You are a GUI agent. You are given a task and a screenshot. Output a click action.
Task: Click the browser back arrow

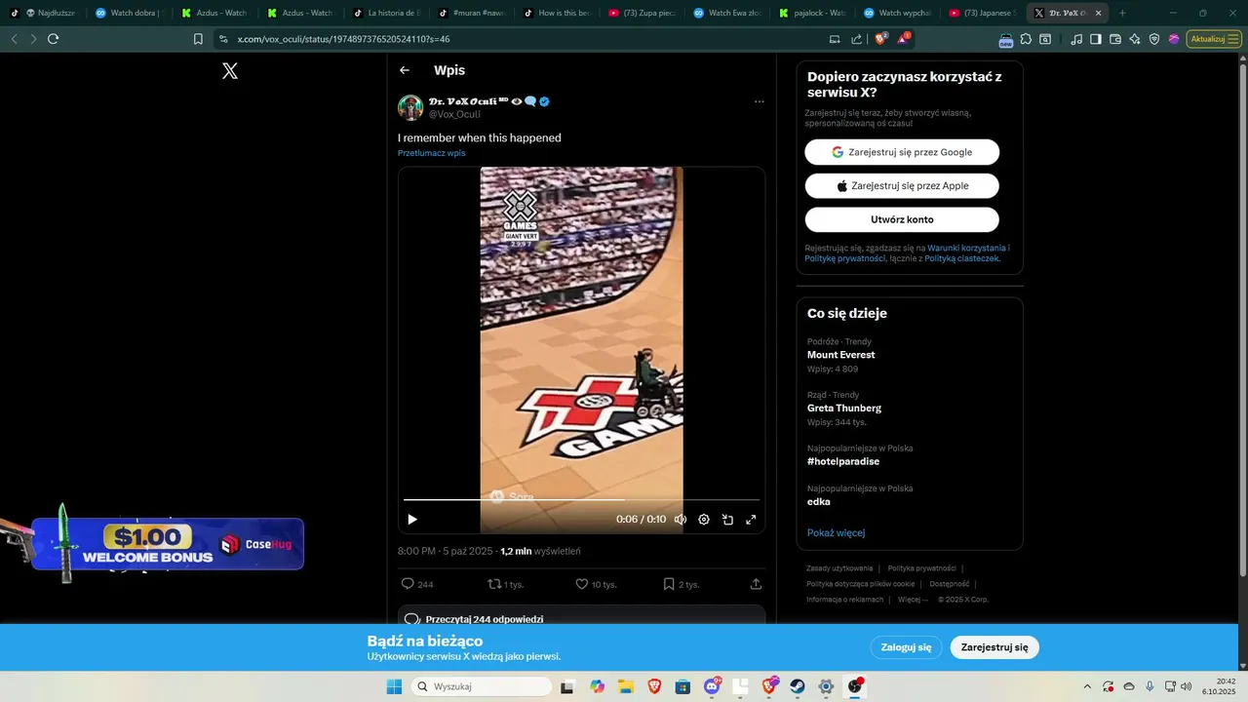point(14,39)
